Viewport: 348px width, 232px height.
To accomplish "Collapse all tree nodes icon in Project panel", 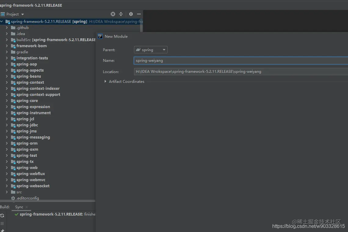I will [x=121, y=14].
